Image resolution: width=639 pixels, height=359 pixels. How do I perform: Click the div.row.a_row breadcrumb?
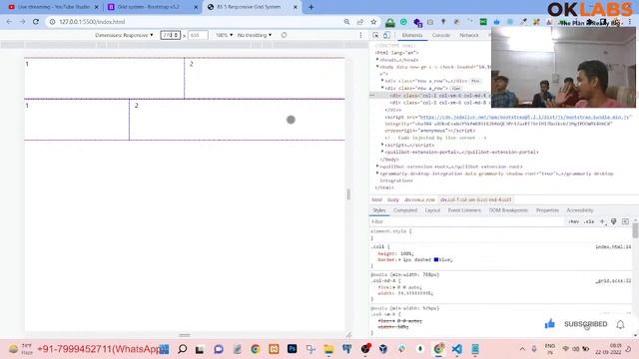coord(419,199)
